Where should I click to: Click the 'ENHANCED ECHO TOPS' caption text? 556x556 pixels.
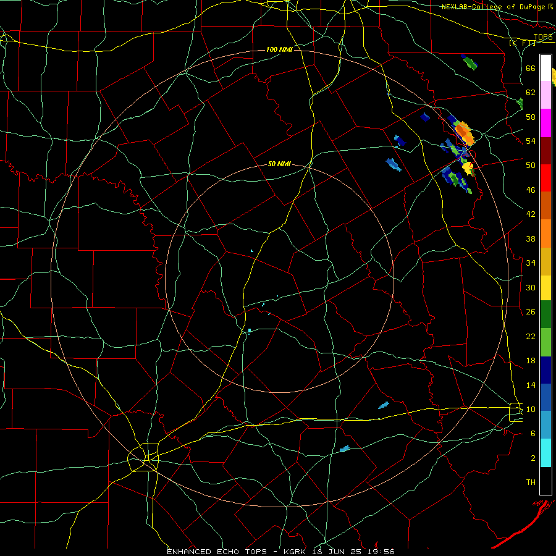[217, 552]
